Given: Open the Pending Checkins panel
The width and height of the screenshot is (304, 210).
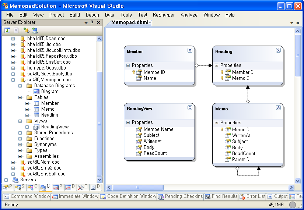Looking at the screenshot, I should (181, 196).
